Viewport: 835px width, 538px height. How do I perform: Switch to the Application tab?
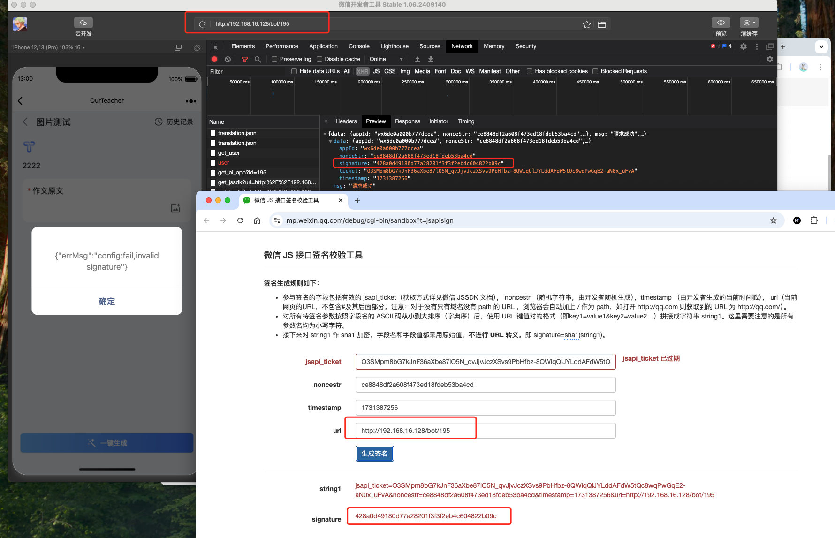click(323, 46)
